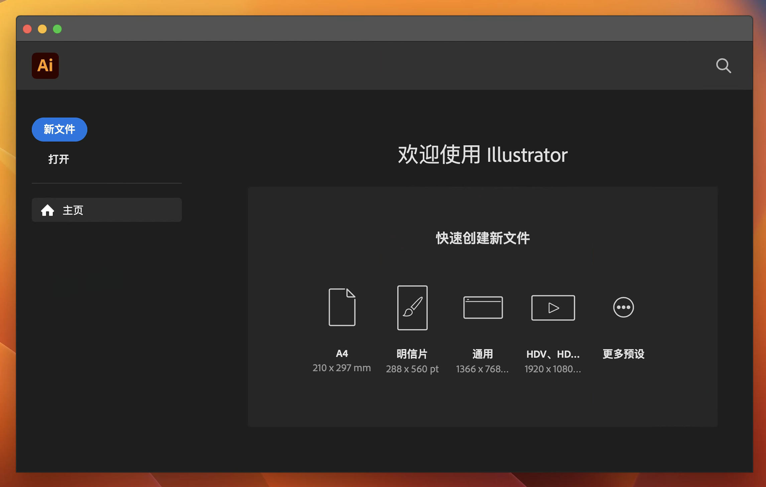Maximize the window with green button
This screenshot has height=487, width=766.
click(57, 29)
